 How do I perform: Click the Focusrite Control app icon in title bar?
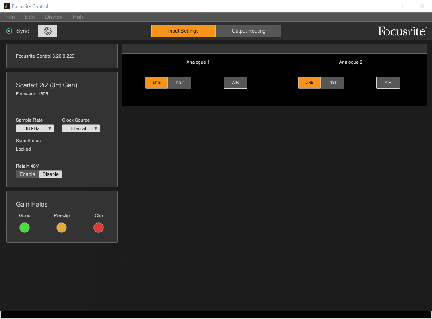pyautogui.click(x=7, y=6)
